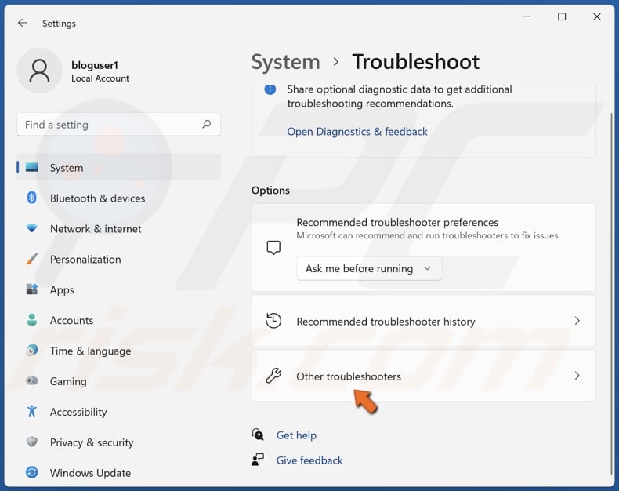The image size is (619, 491).
Task: Click the wrench icon for Other troubleshooters
Action: click(273, 376)
